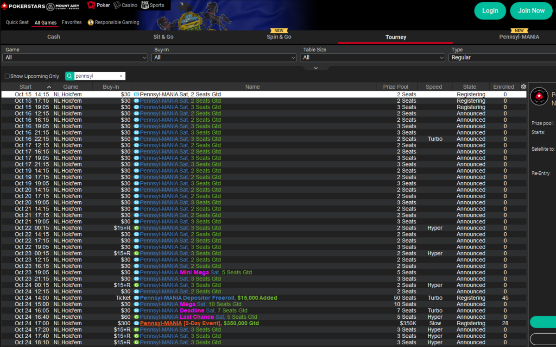Sort by Prize Pool column header
The width and height of the screenshot is (556, 347).
[396, 87]
